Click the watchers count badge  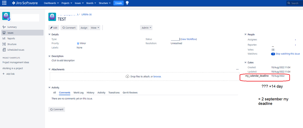[273, 54]
